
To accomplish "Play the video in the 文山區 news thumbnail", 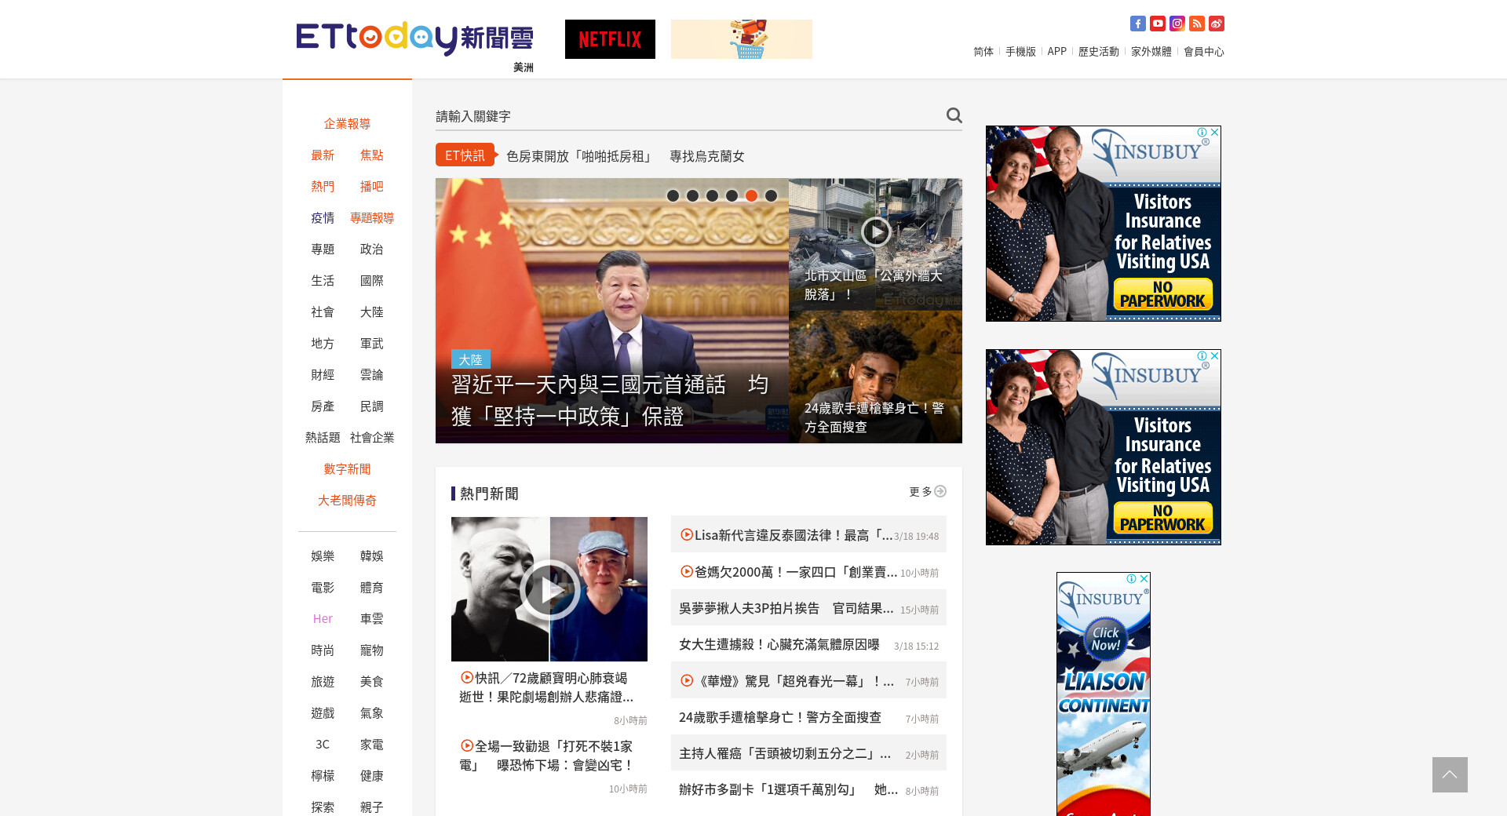I will coord(875,231).
